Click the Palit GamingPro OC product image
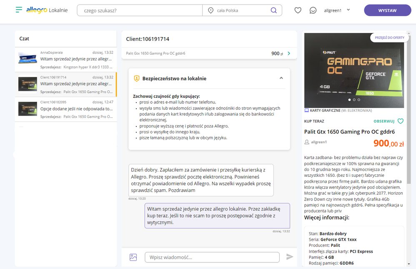 pos(354,70)
